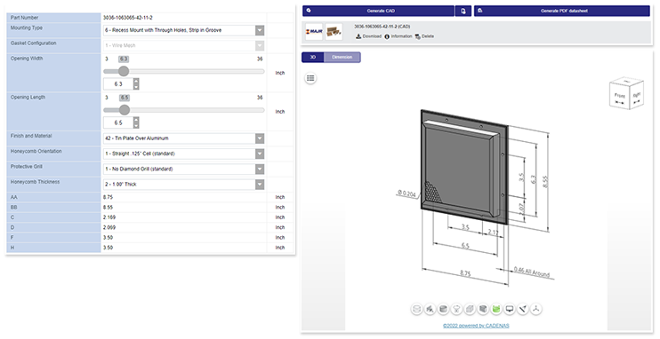Open the Honeycomb Thickness dropdown

(x=184, y=184)
